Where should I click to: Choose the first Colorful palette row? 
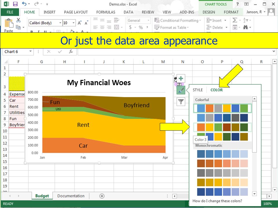(222, 108)
